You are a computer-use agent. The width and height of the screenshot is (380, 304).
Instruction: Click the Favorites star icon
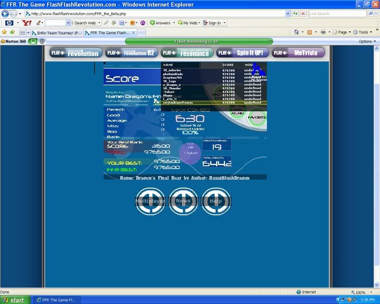(4, 32)
